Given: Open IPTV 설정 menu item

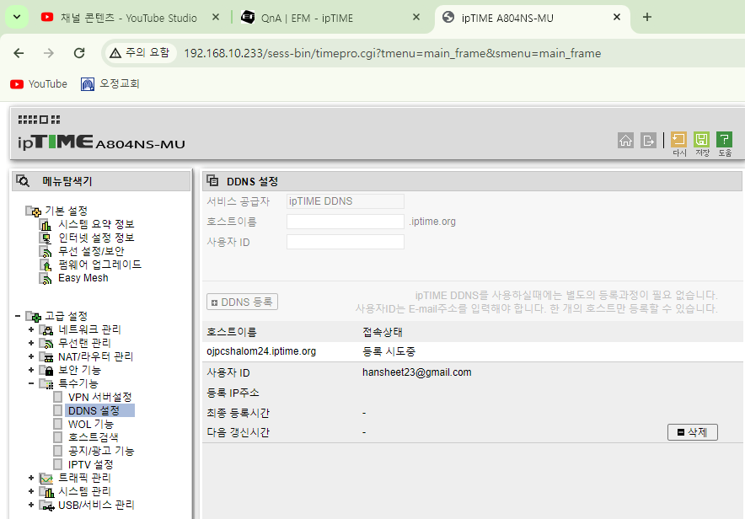Looking at the screenshot, I should (91, 464).
